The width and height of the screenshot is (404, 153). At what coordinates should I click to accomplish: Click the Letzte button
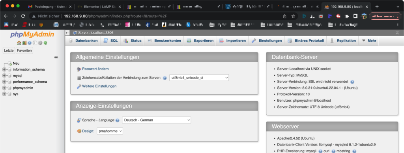tap(9, 50)
